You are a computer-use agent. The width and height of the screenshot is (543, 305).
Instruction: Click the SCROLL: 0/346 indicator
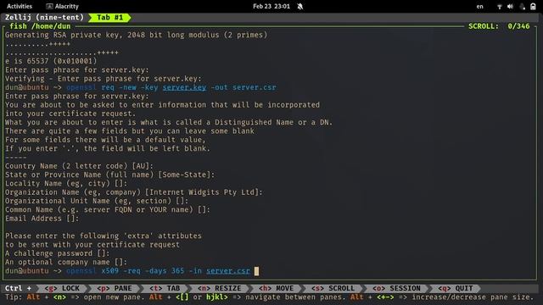click(x=499, y=26)
